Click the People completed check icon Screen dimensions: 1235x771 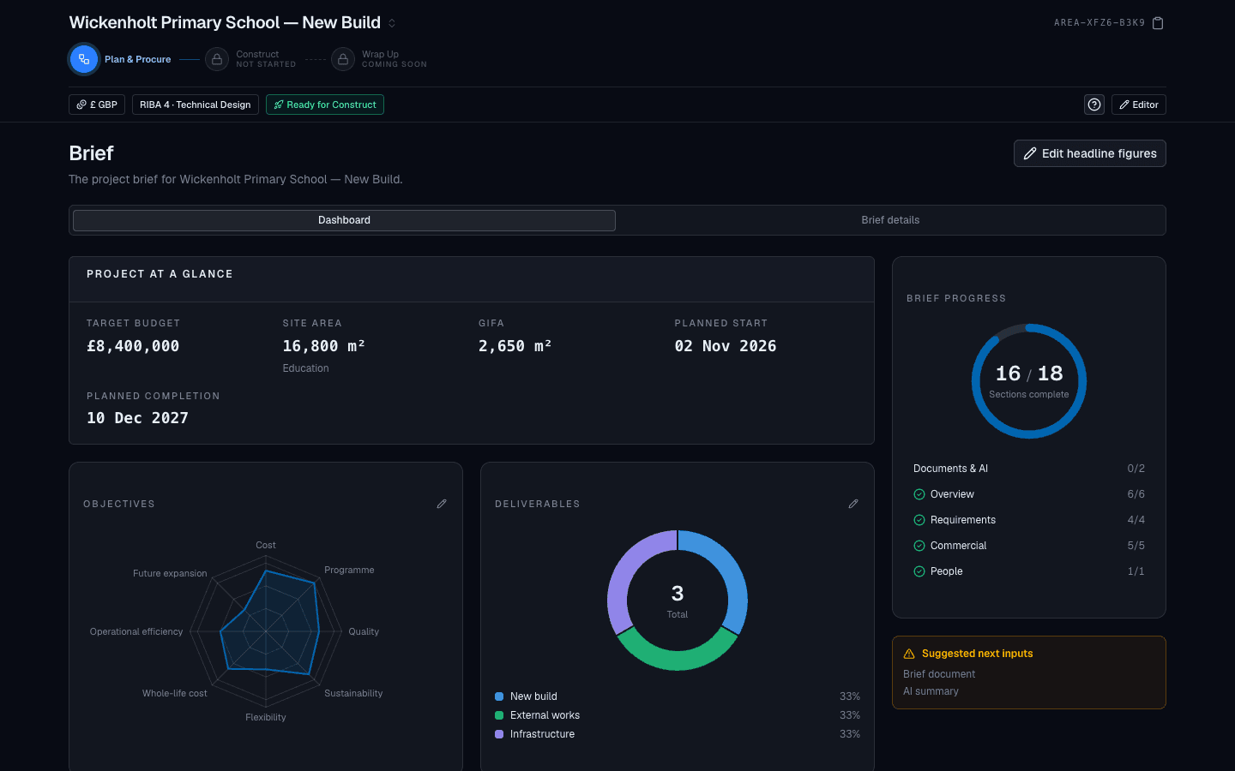point(919,571)
